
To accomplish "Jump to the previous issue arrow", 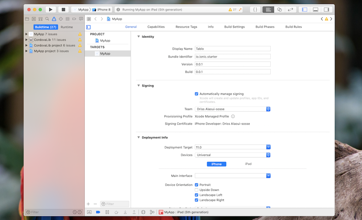I will (322, 19).
